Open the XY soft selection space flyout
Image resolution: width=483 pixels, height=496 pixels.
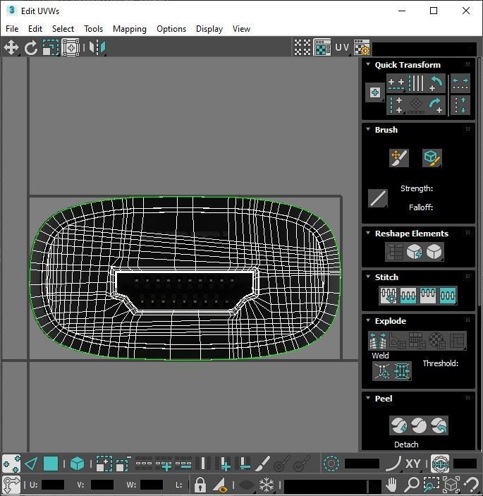tap(413, 464)
